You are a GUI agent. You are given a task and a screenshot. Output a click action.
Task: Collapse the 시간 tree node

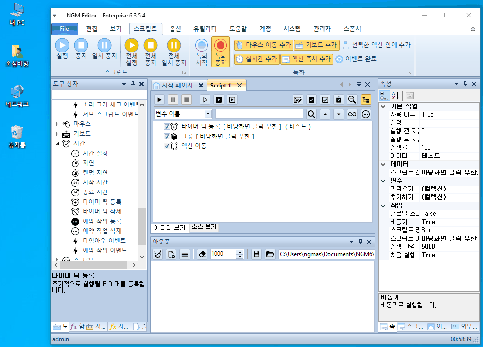pos(58,143)
